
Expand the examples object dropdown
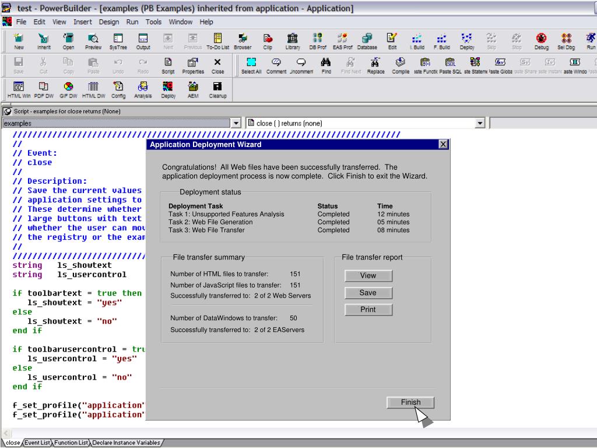pyautogui.click(x=236, y=124)
